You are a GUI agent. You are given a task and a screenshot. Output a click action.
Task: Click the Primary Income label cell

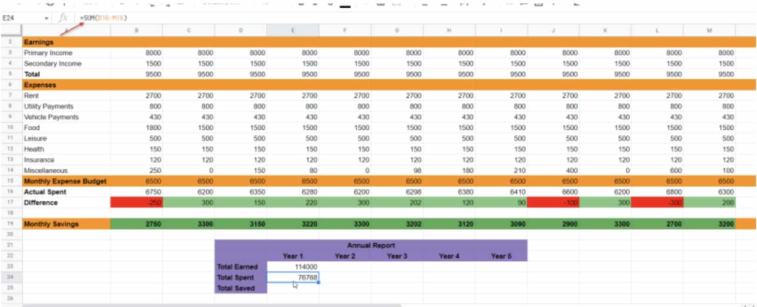click(x=66, y=53)
